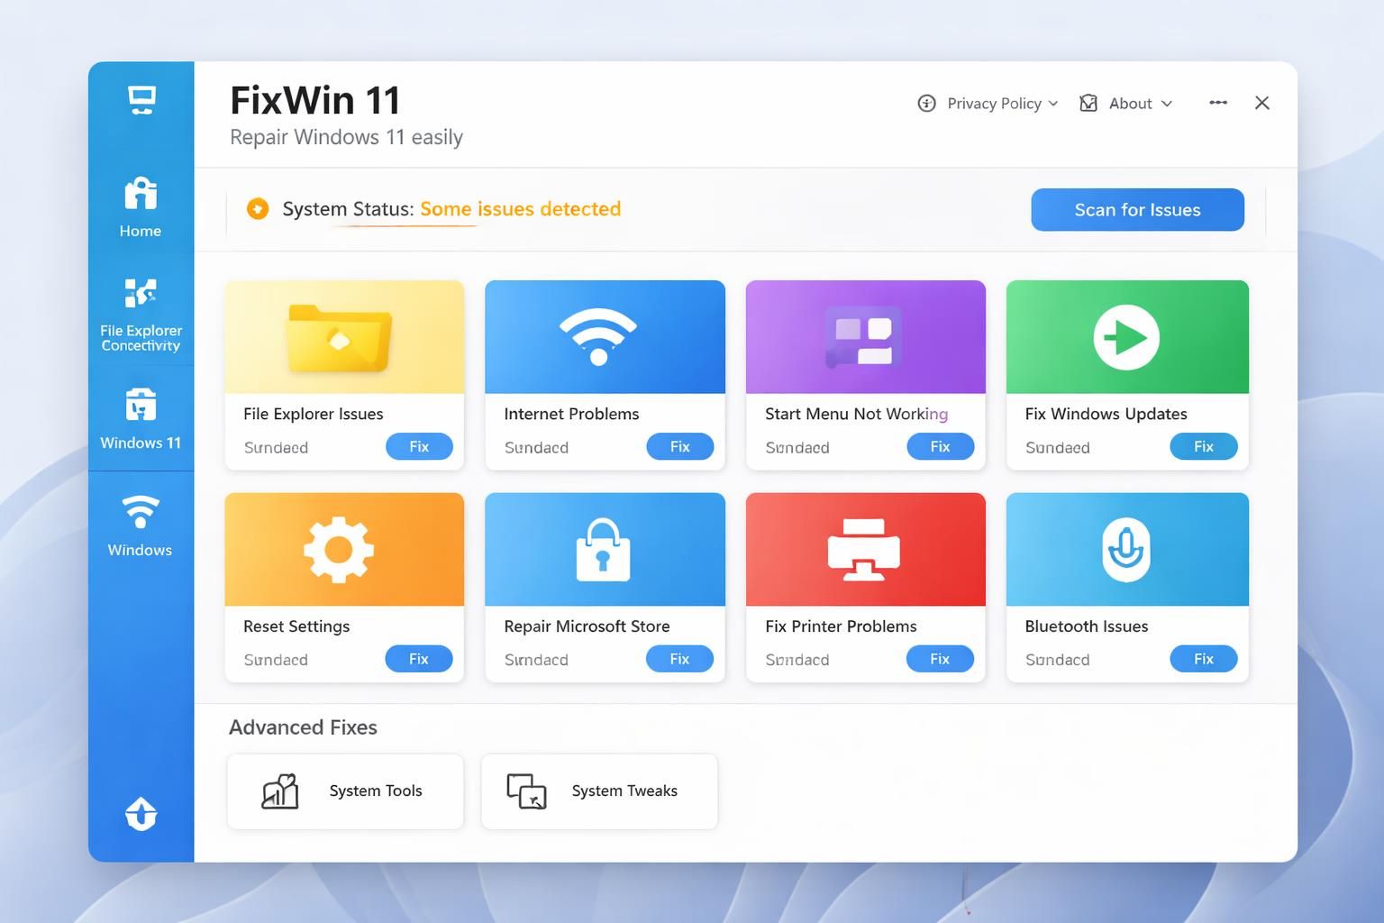Click the "FixWin 11" app title

tap(315, 101)
